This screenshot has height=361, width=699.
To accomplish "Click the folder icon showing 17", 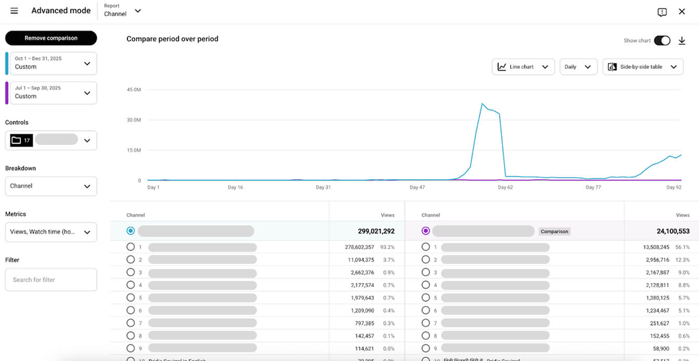I will pyautogui.click(x=21, y=140).
